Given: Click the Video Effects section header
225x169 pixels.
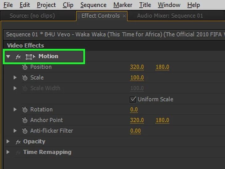Looking at the screenshot, I should 26,45.
